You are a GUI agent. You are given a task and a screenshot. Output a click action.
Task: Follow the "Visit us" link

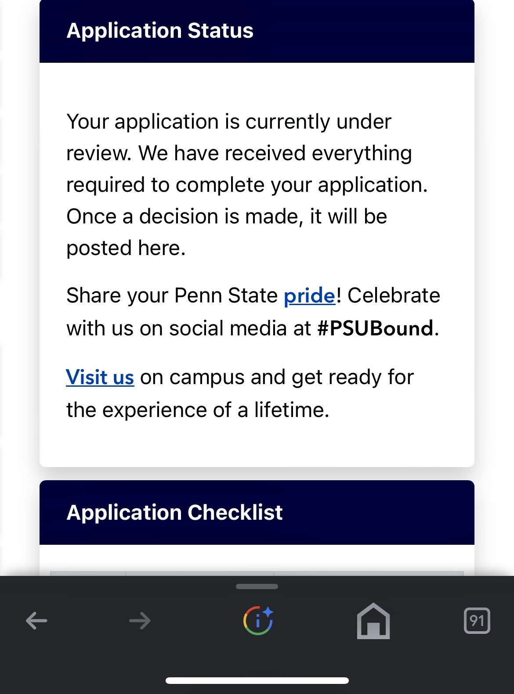pos(100,377)
